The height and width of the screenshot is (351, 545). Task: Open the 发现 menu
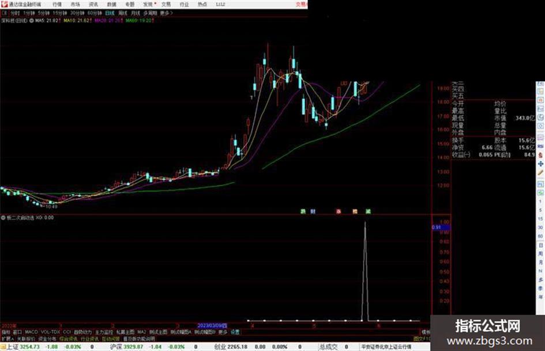click(148, 5)
